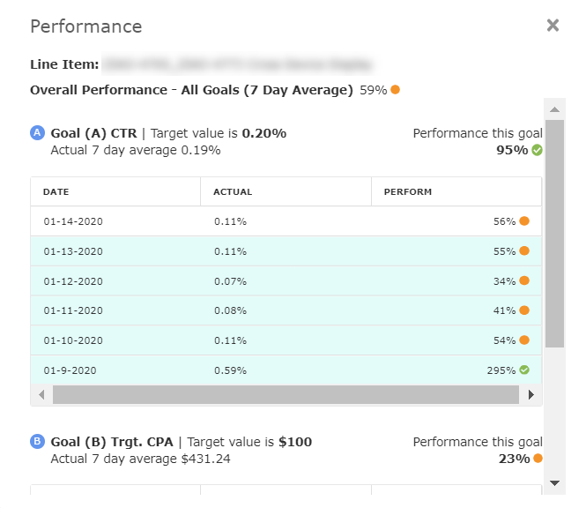Image resolution: width=586 pixels, height=508 pixels.
Task: Click the Goal A badge icon
Action: [x=37, y=133]
